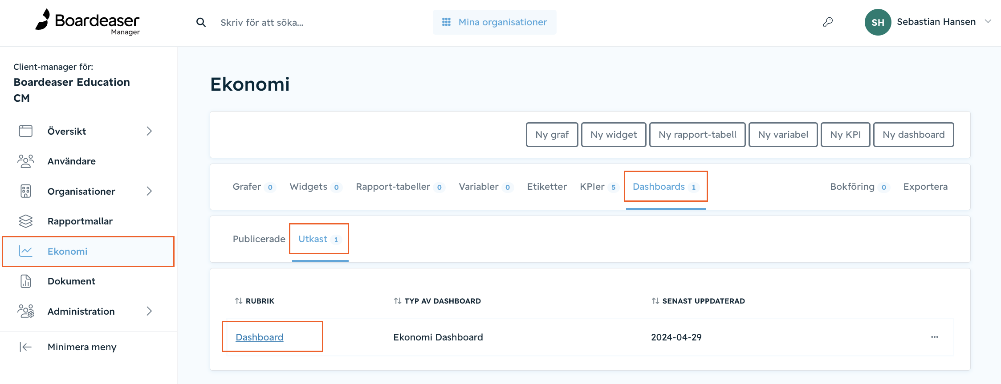This screenshot has height=384, width=1001.
Task: Create a Ny dashboard
Action: 913,135
